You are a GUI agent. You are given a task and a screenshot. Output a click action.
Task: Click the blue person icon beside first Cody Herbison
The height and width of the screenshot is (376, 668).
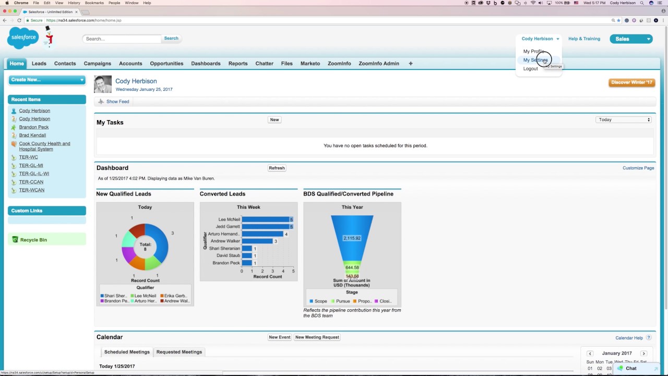point(14,111)
